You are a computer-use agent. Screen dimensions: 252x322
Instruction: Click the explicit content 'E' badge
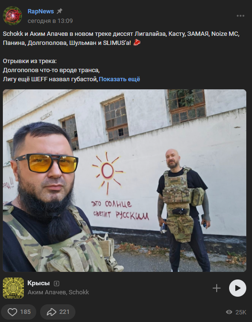click(56, 284)
